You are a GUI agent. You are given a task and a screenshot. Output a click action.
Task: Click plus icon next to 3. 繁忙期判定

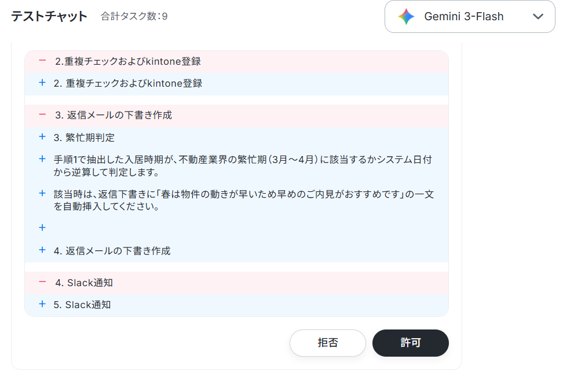[42, 137]
